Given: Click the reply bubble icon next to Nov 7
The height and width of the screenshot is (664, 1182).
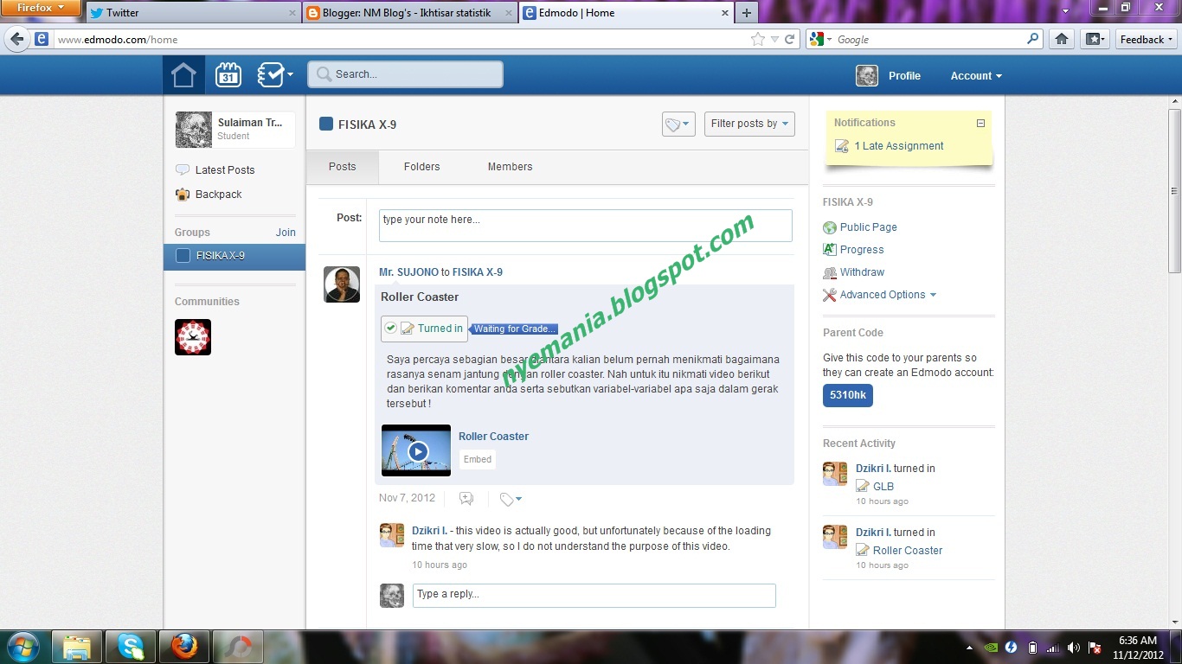Looking at the screenshot, I should (466, 498).
